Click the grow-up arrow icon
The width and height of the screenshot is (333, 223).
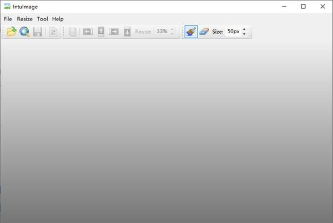pyautogui.click(x=101, y=32)
